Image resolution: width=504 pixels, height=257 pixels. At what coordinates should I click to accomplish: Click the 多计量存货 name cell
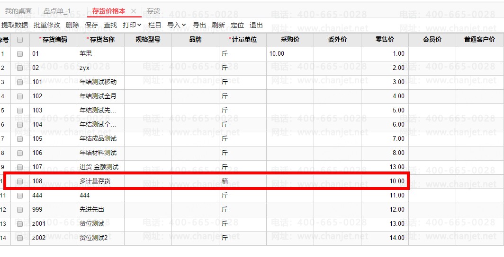pos(100,181)
